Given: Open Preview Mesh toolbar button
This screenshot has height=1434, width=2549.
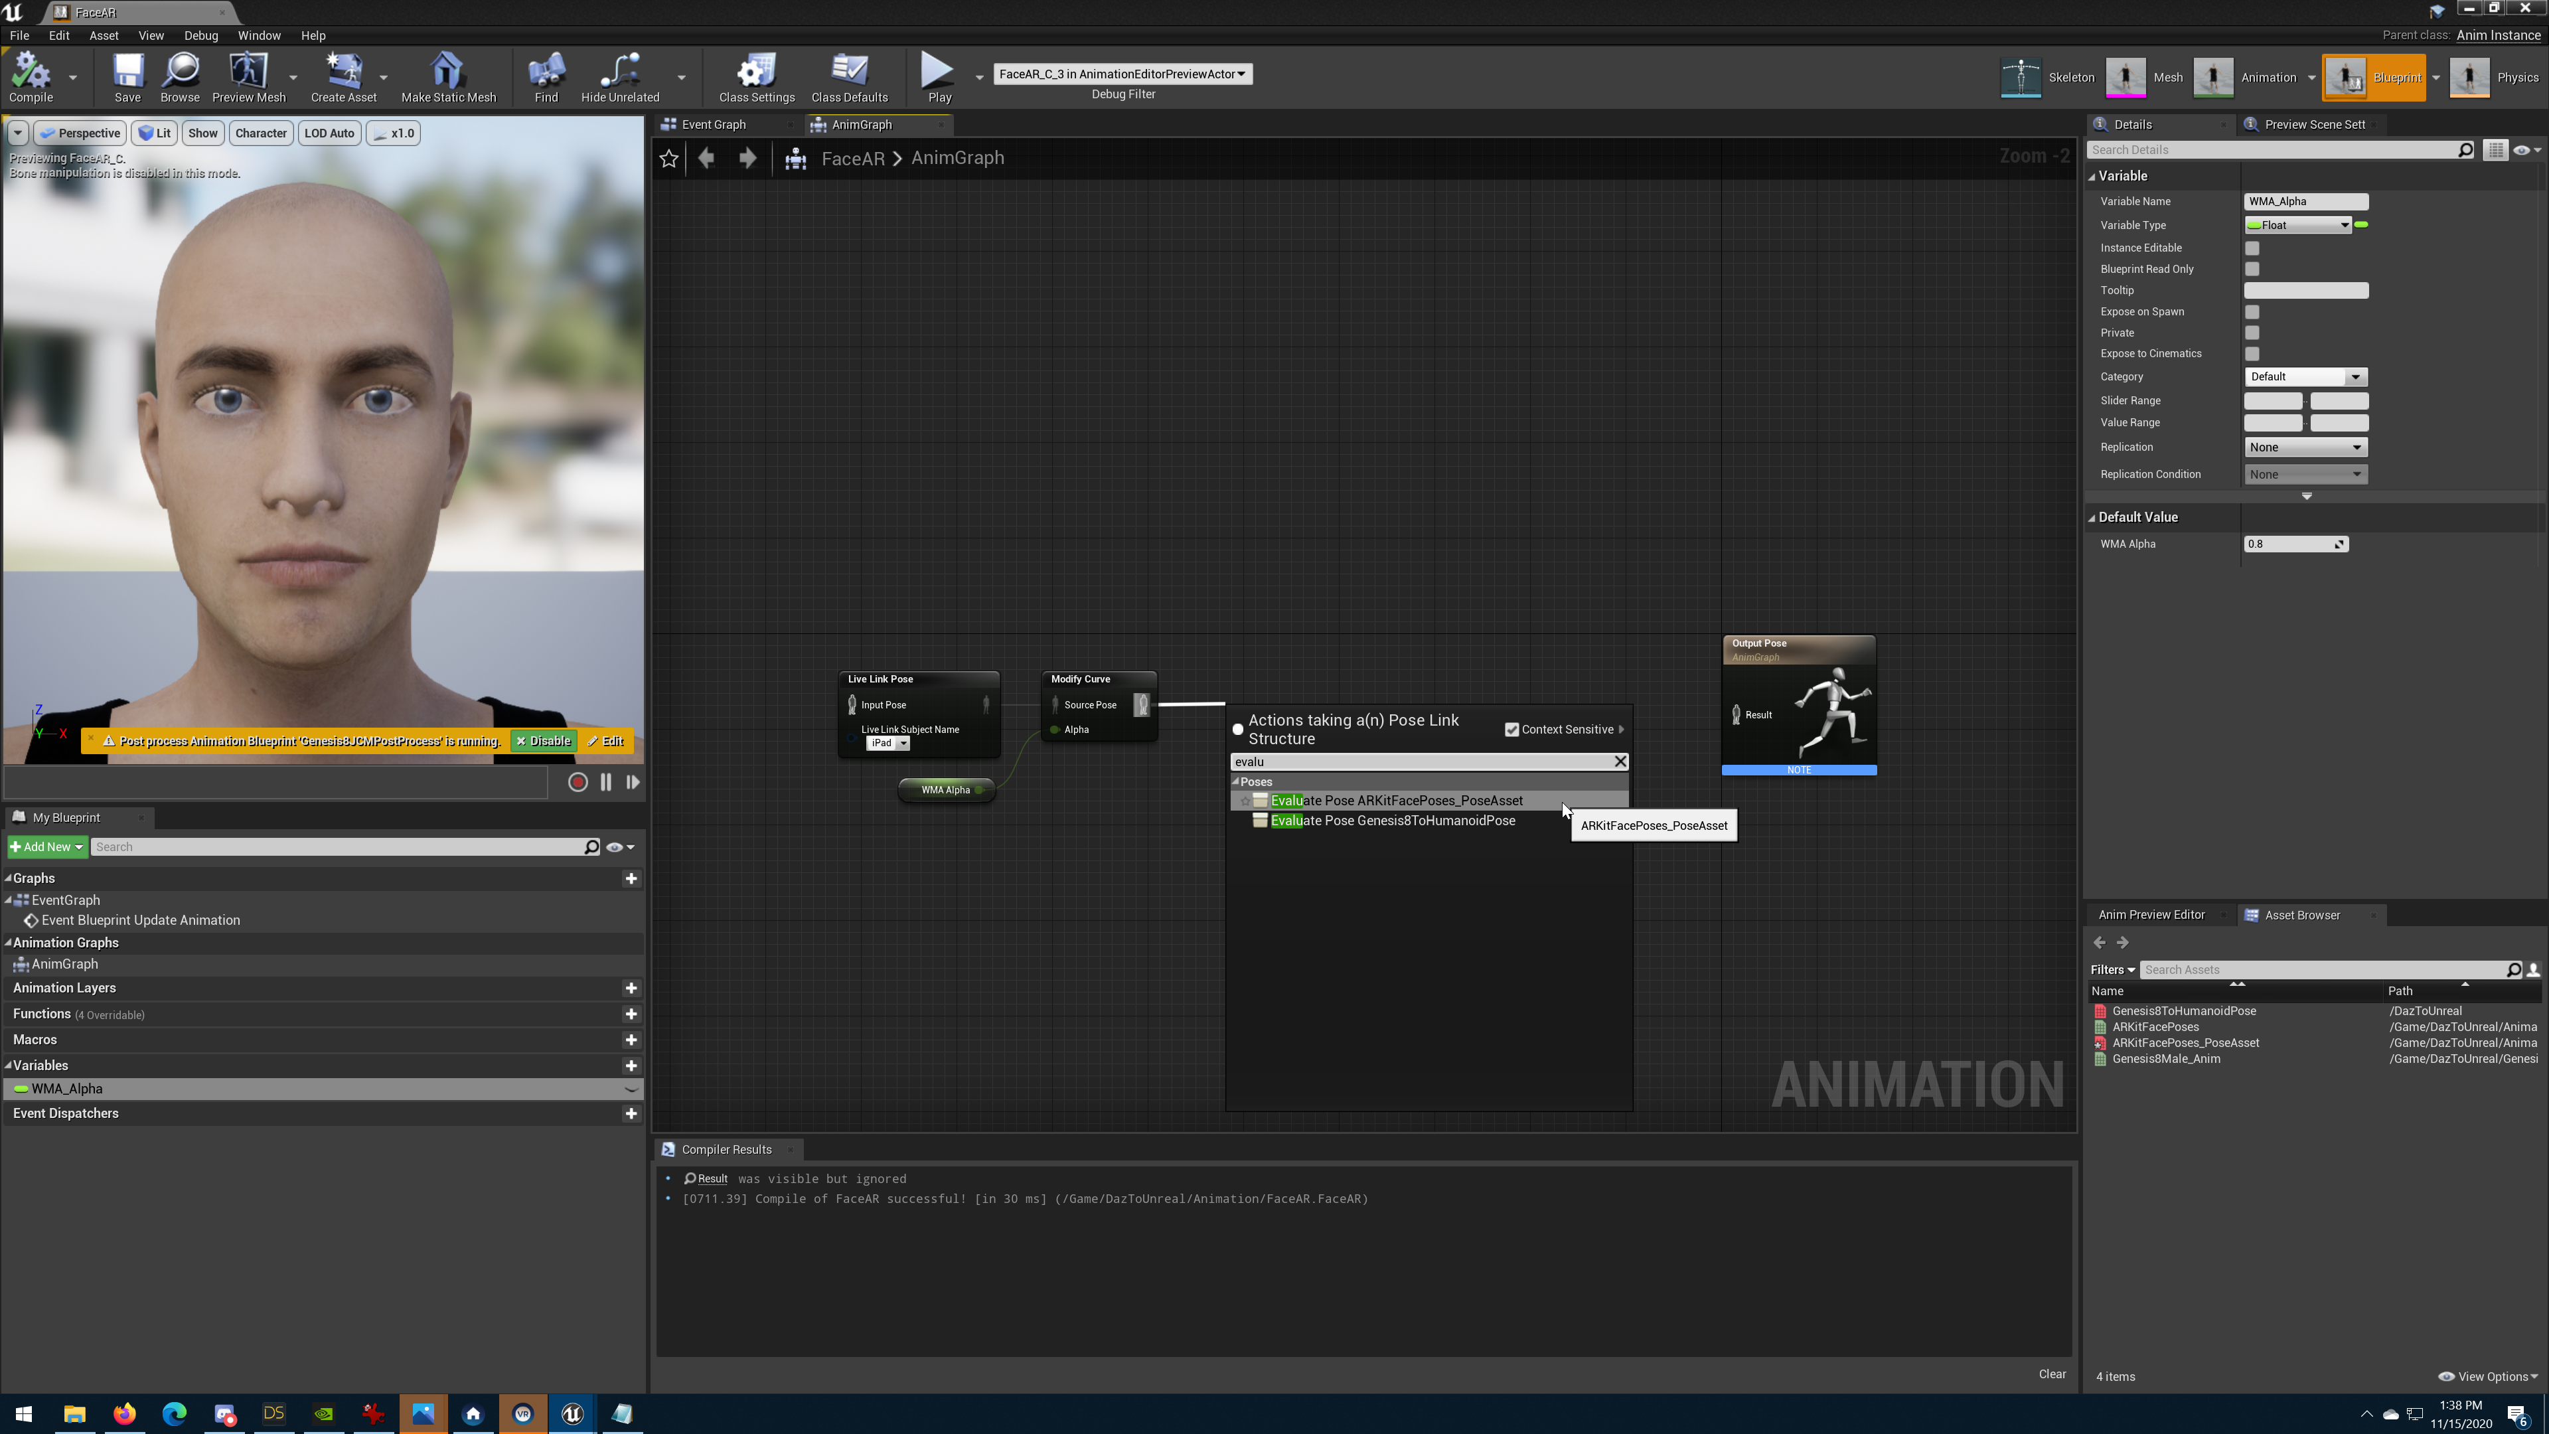Looking at the screenshot, I should (x=248, y=77).
